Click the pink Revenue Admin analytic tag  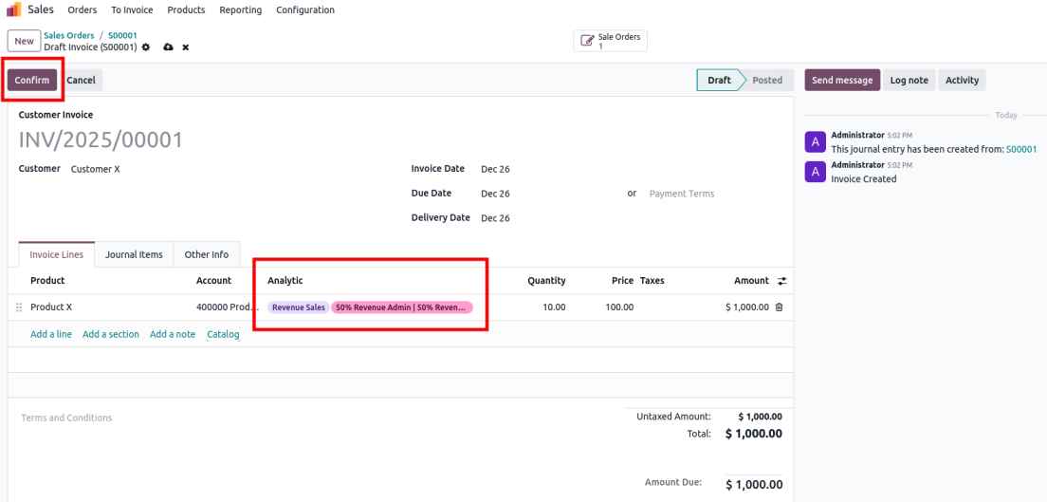401,307
